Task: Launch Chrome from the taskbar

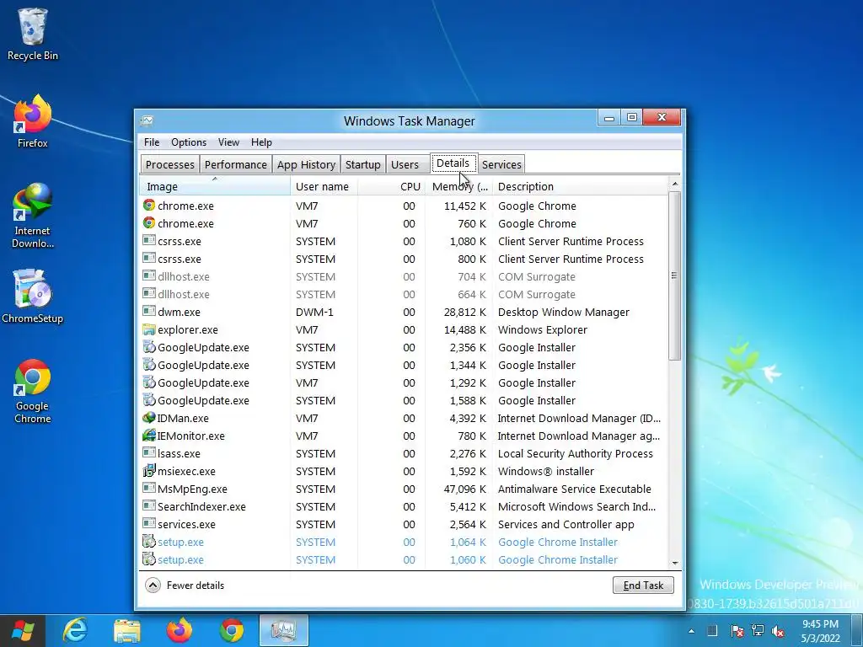Action: [232, 630]
